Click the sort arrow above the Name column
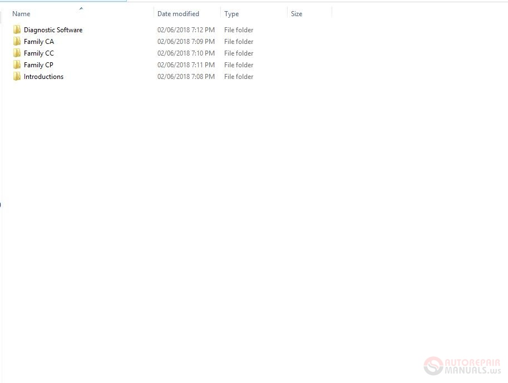This screenshot has height=383, width=508. tap(81, 8)
